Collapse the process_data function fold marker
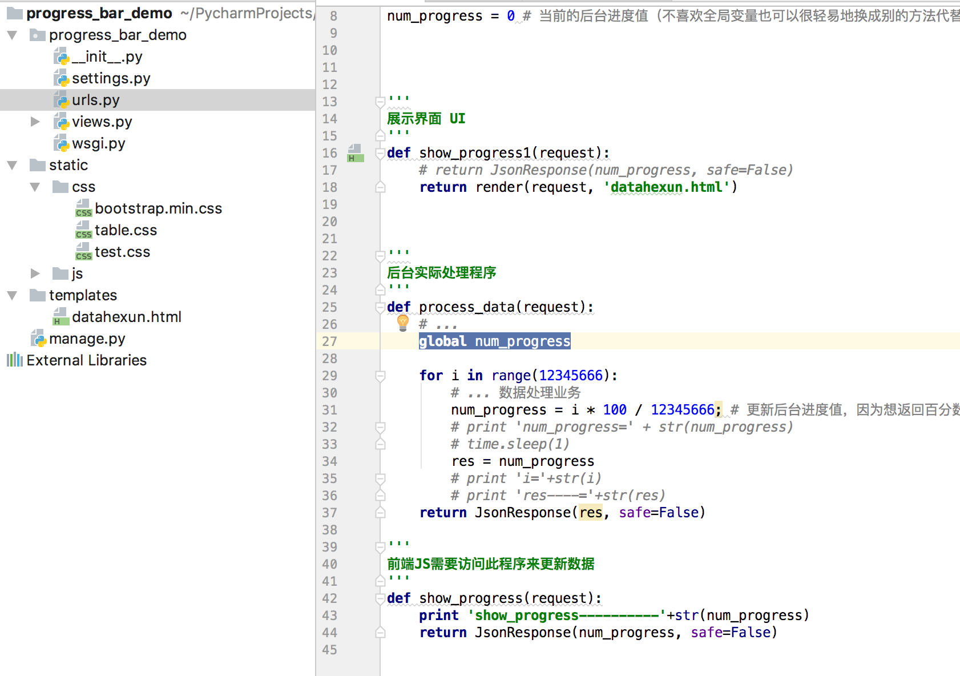Viewport: 960px width, 676px height. click(379, 307)
